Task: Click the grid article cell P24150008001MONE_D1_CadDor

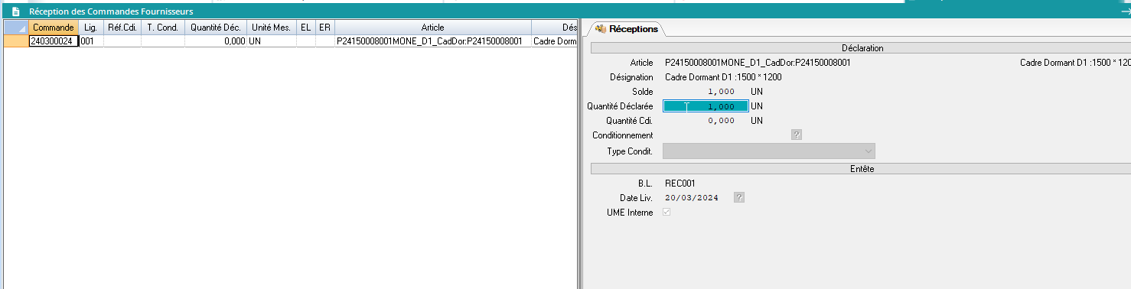Action: click(x=432, y=41)
